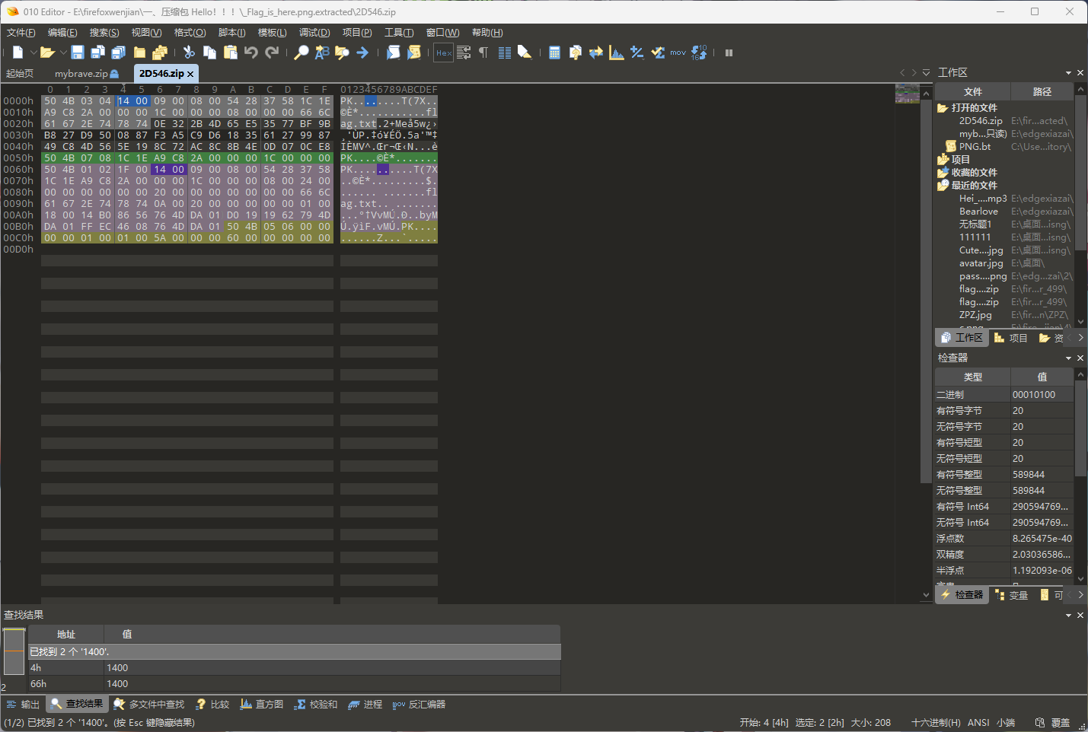Open the 文件(F) menu
Image resolution: width=1088 pixels, height=732 pixels.
click(x=21, y=33)
